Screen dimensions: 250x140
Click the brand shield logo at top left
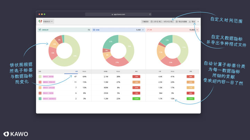[x=40, y=21]
